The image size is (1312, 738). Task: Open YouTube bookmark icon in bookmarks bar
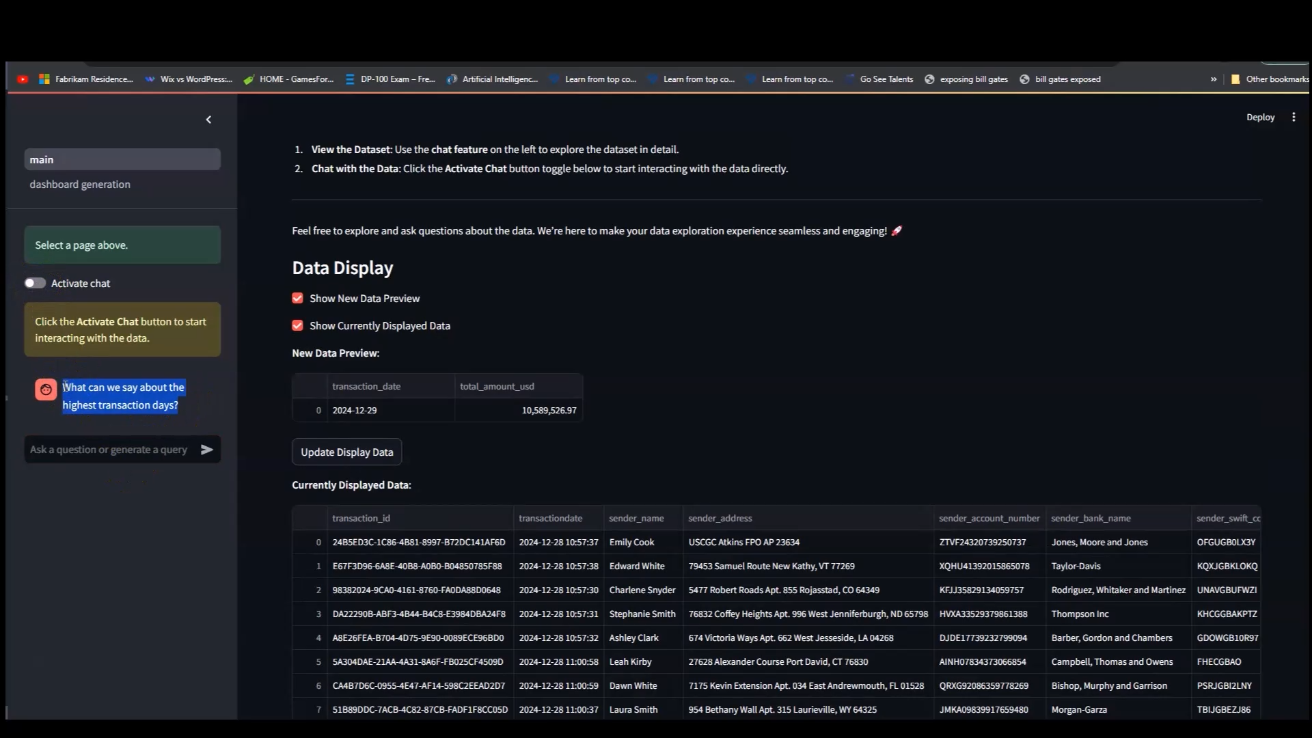[x=23, y=79]
